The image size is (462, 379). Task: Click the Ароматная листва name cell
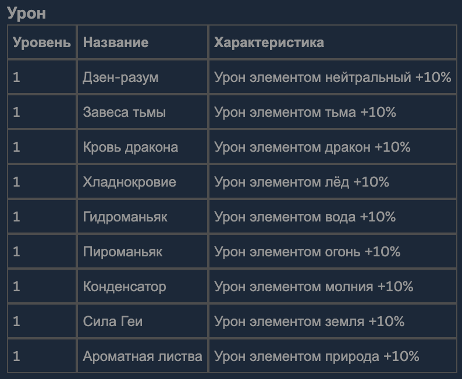point(143,356)
